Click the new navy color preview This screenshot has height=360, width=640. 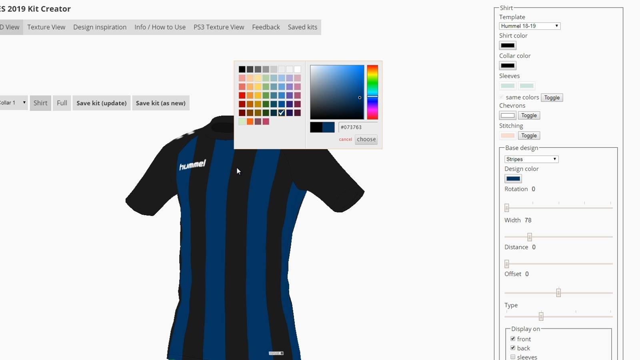pos(328,127)
